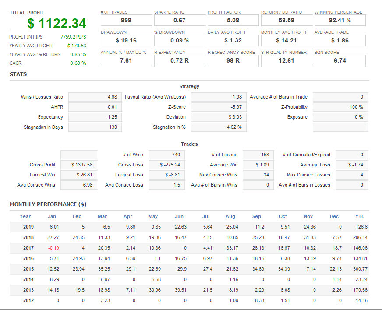The width and height of the screenshot is (382, 310).
Task: Click the Avg Consec Wins field 6.98
Action: [79, 185]
